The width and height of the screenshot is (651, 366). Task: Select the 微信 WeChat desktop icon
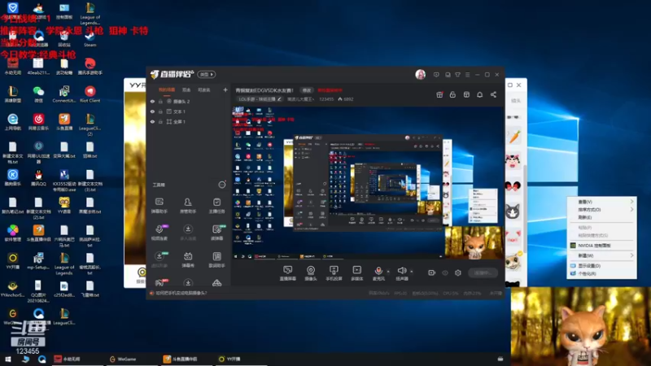pos(38,94)
